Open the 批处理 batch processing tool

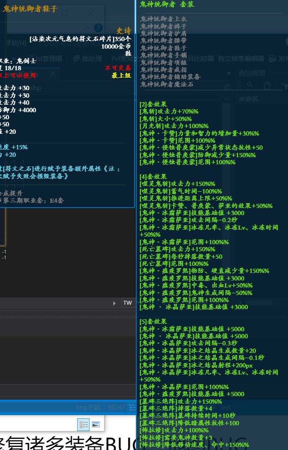pyautogui.click(x=88, y=59)
